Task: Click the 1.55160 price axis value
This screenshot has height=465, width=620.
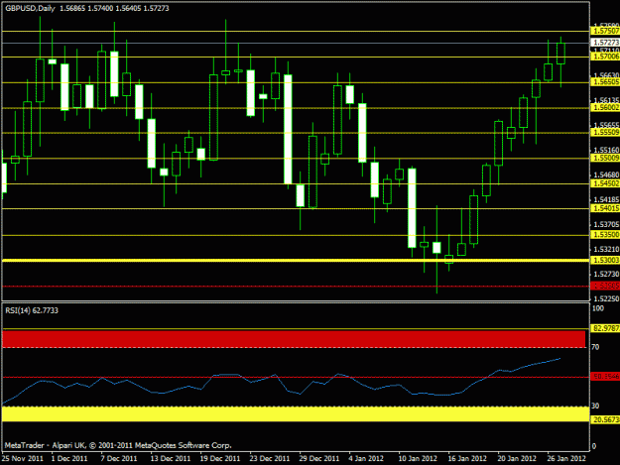Action: tap(606, 150)
